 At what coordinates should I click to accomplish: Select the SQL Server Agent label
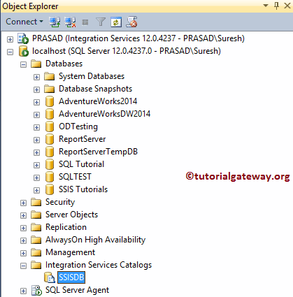tap(77, 290)
